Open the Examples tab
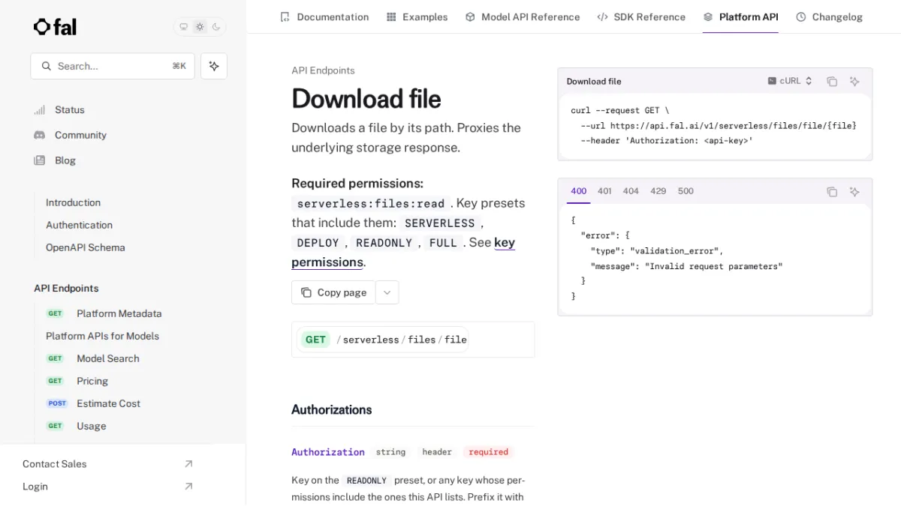901x506 pixels. pyautogui.click(x=417, y=16)
